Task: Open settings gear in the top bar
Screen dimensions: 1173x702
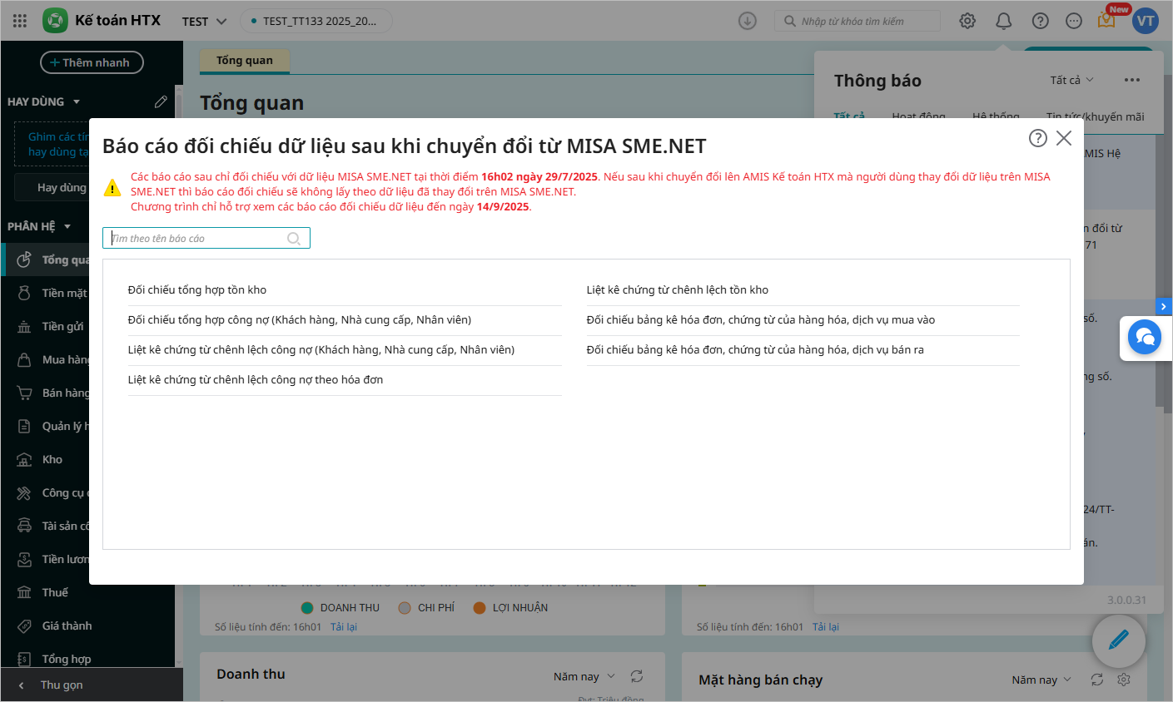Action: (x=967, y=21)
